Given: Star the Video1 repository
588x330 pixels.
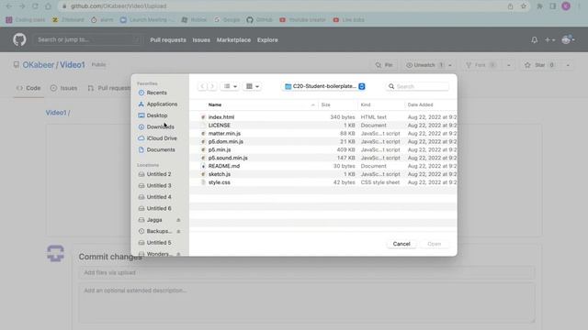Looking at the screenshot, I should point(539,65).
